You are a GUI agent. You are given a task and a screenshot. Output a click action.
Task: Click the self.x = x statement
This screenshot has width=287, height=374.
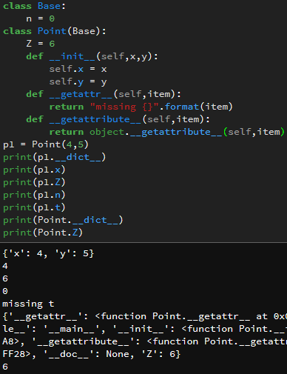tap(78, 69)
